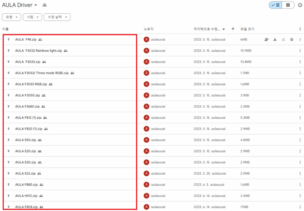
Task: Click the 17MB size of AULA F808.zip
Action: 244,207
